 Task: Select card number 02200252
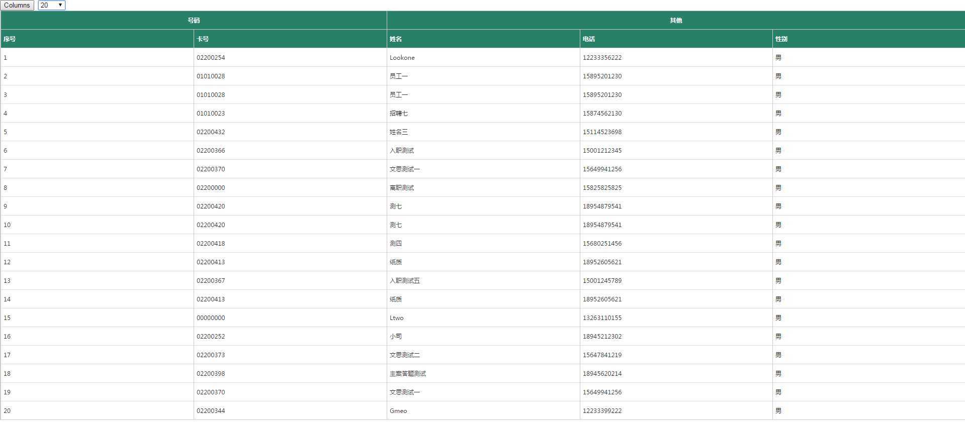(211, 337)
